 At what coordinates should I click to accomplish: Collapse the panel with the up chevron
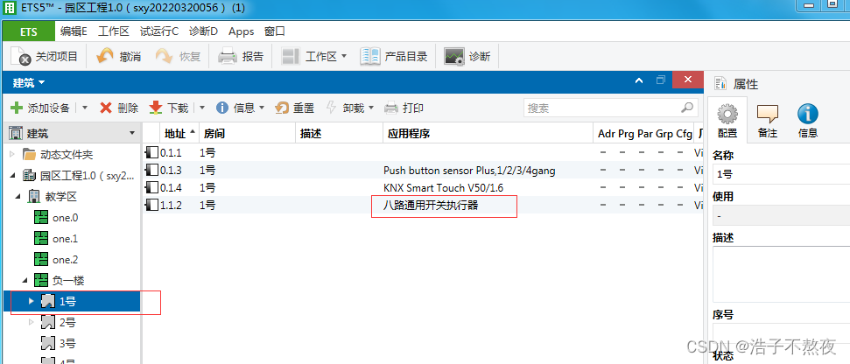pos(639,80)
